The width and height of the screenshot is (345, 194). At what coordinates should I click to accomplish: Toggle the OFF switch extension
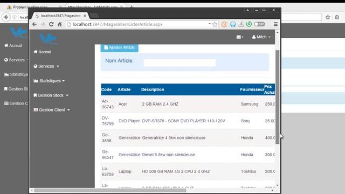pyautogui.click(x=259, y=24)
